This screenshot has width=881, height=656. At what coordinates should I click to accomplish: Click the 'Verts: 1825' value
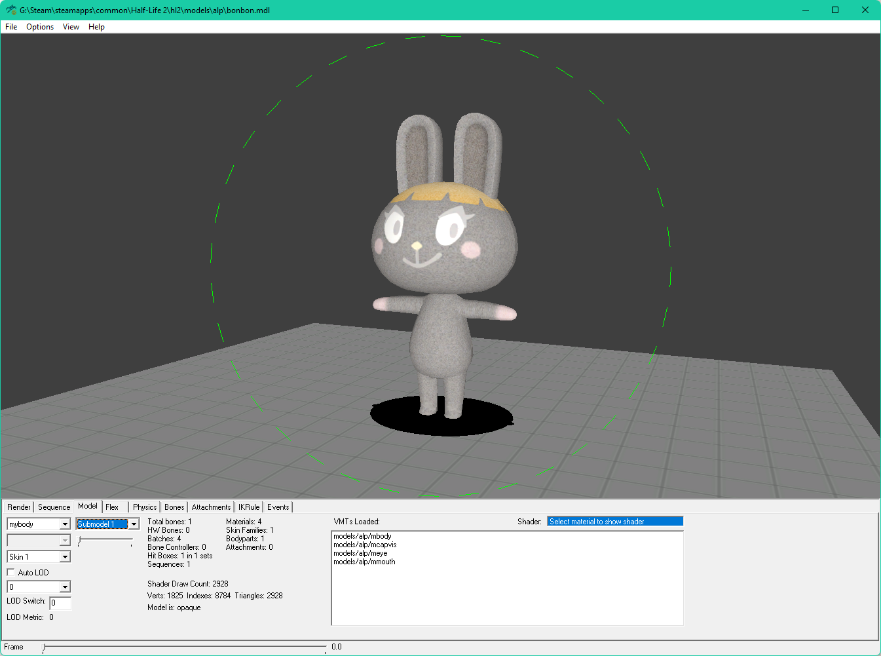click(165, 596)
